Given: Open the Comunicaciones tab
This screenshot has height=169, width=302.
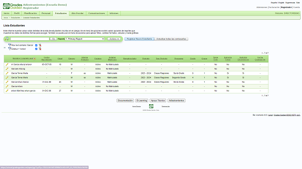Looking at the screenshot, I should 96,13.
